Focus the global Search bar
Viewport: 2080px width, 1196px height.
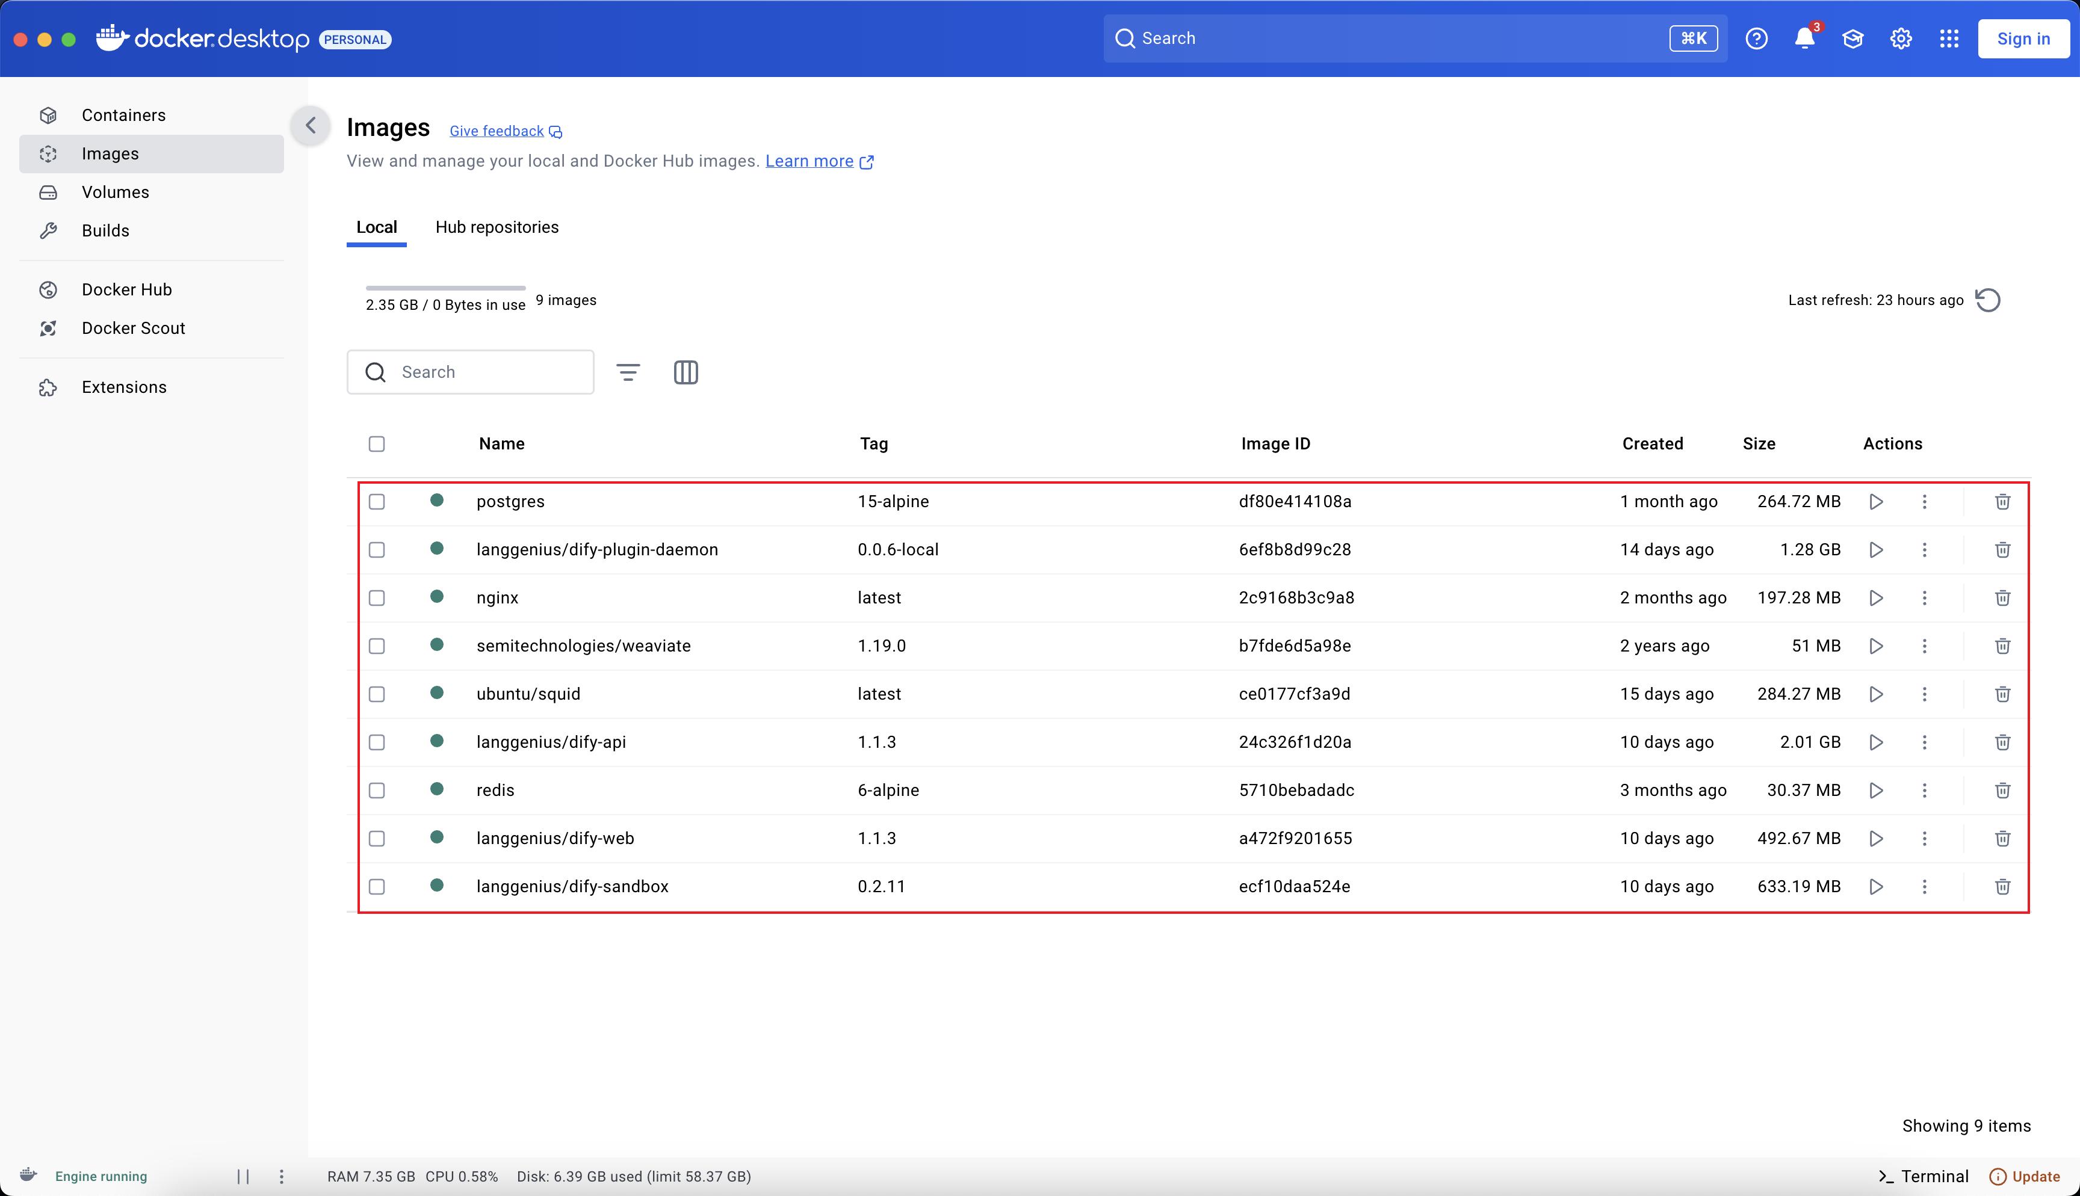(1414, 39)
